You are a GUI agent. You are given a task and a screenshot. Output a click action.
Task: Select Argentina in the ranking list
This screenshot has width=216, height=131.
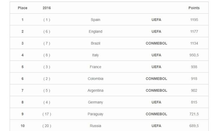[96, 90]
